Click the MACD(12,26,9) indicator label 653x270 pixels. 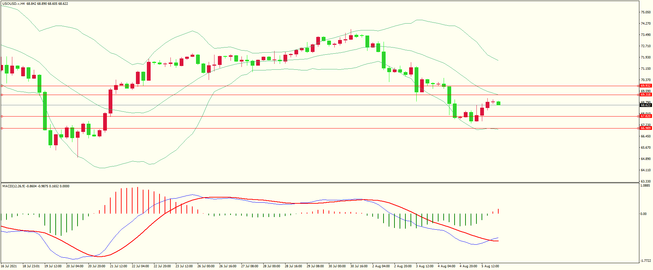click(x=14, y=186)
